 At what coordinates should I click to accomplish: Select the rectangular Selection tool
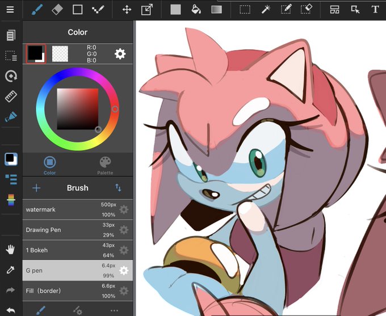point(245,10)
